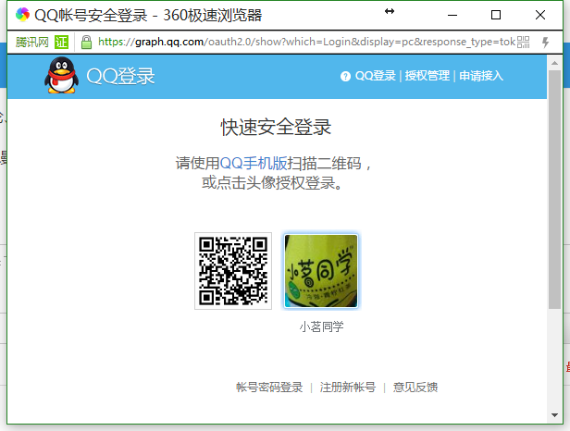Open the 授权管理 link
This screenshot has width=570, height=431.
[x=427, y=76]
